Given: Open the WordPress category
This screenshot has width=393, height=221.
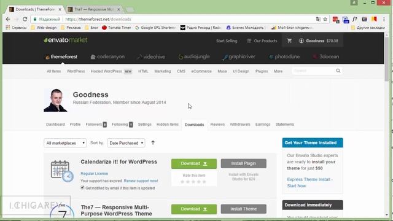Looking at the screenshot, I should [76, 71].
